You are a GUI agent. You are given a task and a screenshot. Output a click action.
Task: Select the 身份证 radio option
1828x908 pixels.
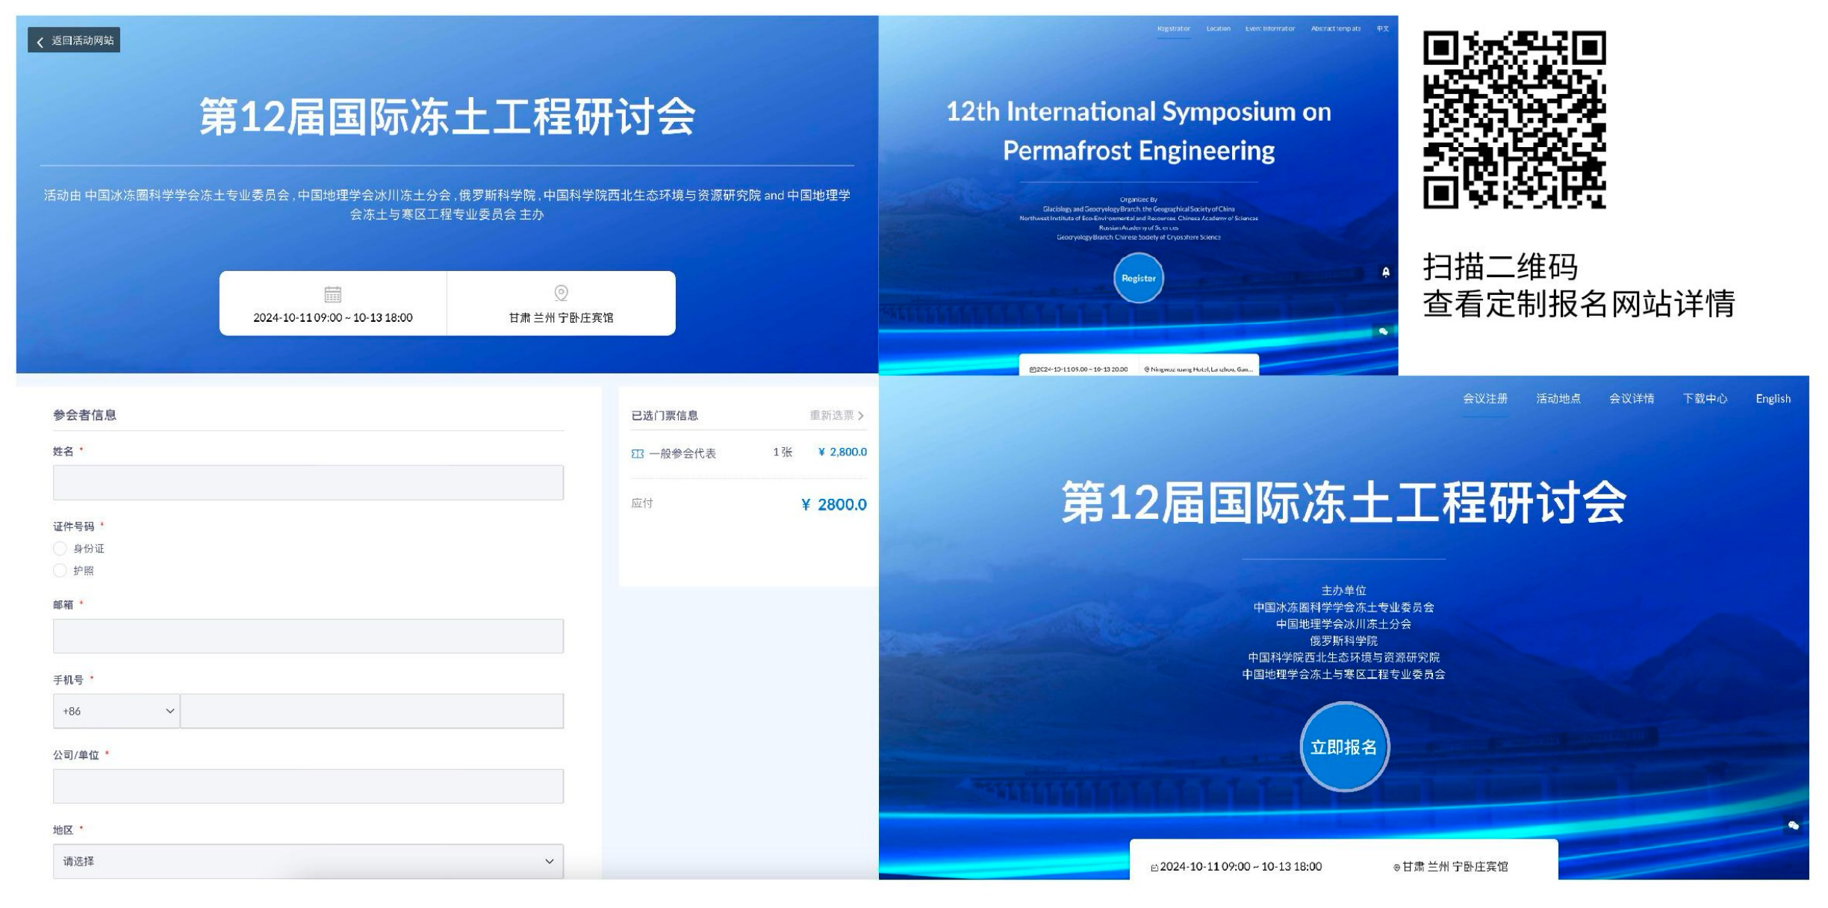pyautogui.click(x=59, y=547)
